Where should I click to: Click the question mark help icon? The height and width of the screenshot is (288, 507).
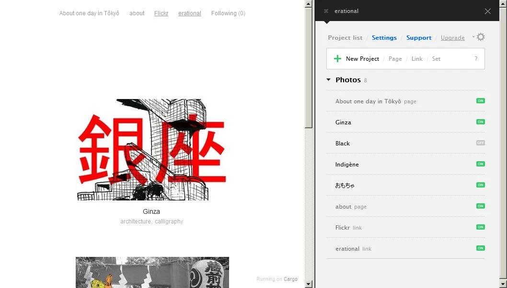[x=475, y=59]
